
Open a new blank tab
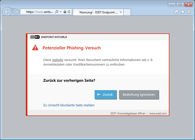pyautogui.click(x=127, y=12)
